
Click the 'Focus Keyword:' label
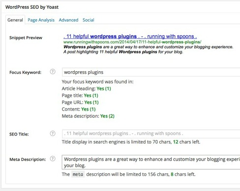point(26,72)
